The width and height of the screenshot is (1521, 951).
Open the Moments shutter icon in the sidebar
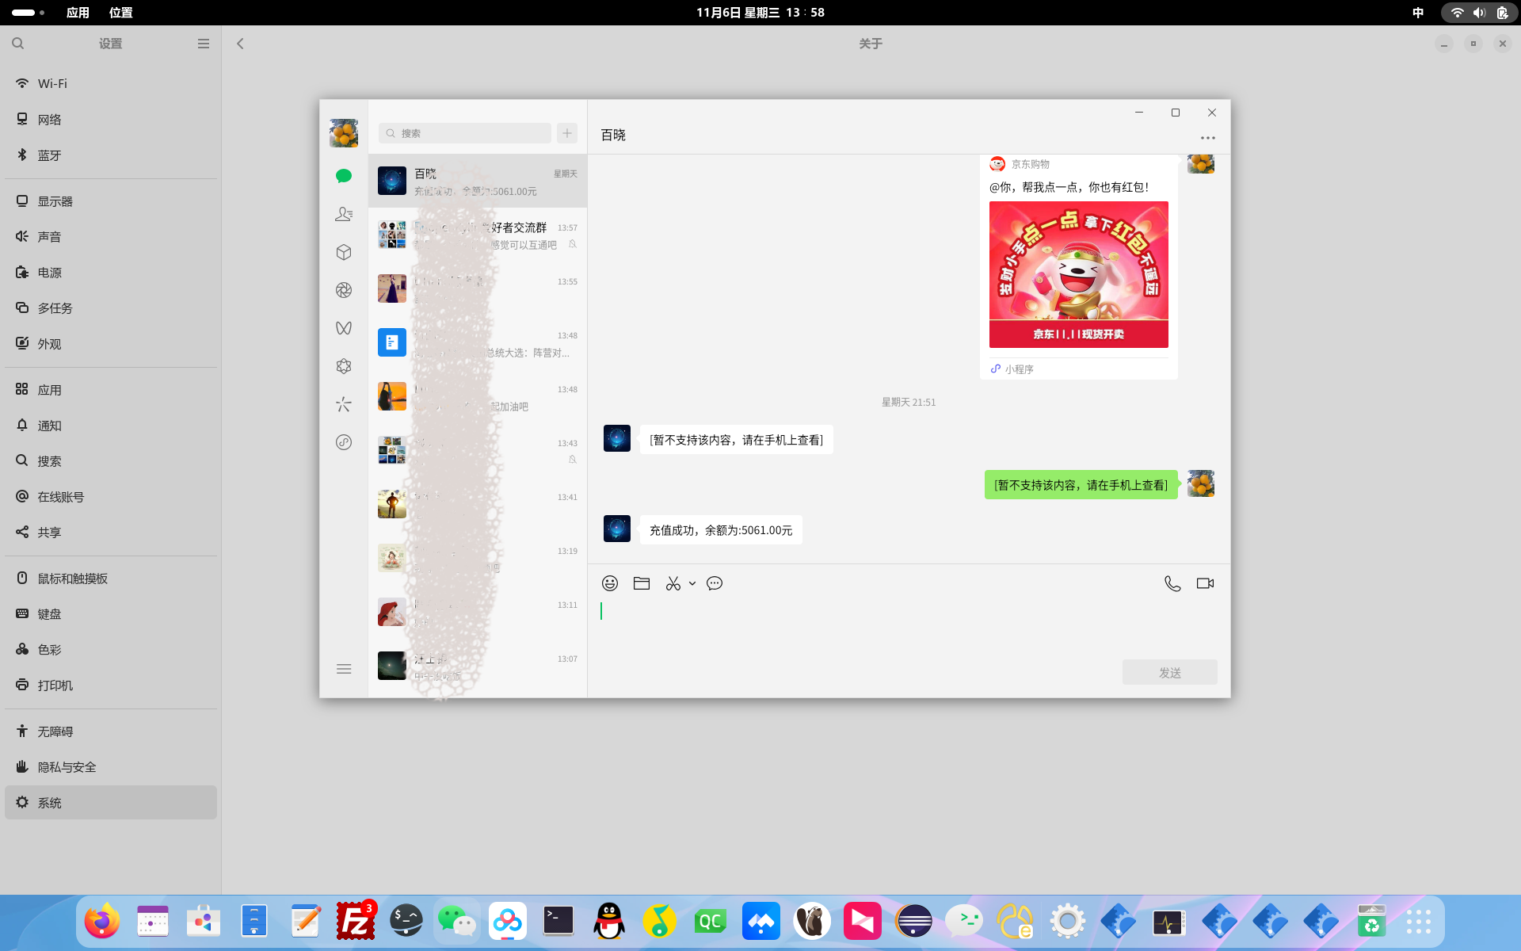[x=344, y=290]
